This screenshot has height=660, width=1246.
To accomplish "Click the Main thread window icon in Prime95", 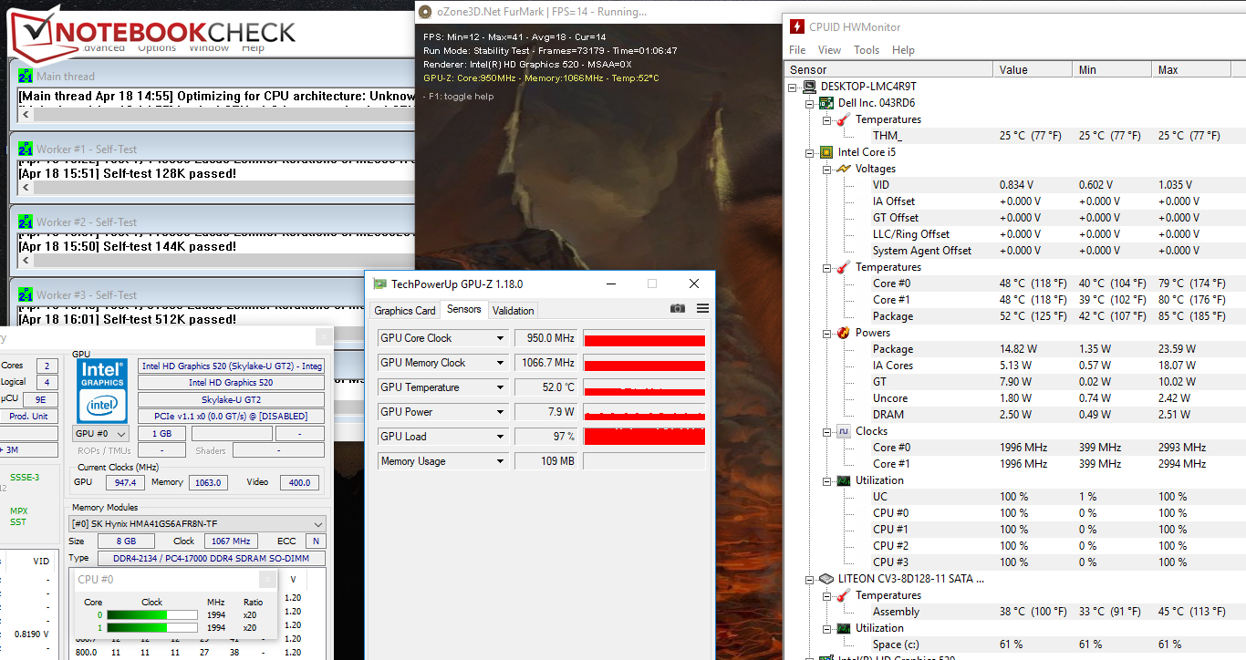I will tap(26, 77).
